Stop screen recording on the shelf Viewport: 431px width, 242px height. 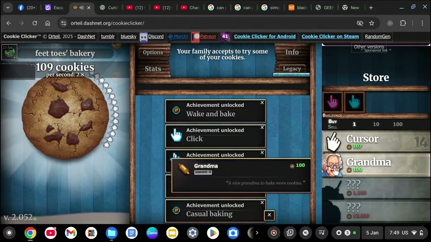(274, 233)
